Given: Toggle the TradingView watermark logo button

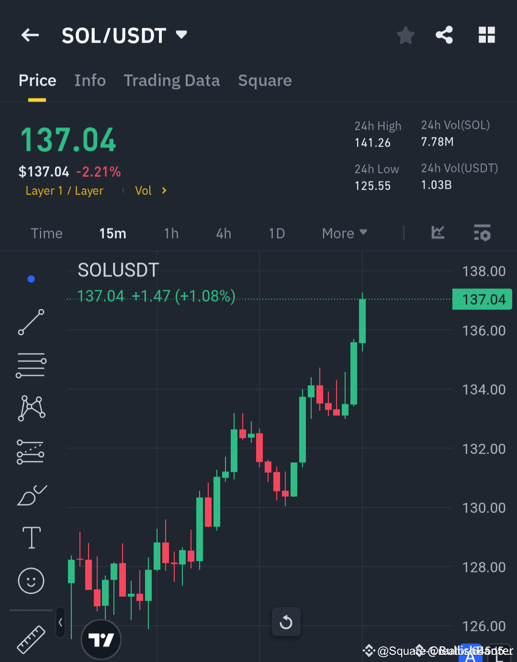Looking at the screenshot, I should 101,639.
